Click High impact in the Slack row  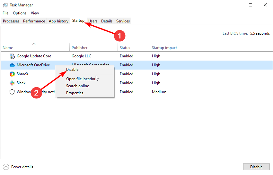pyautogui.click(x=156, y=83)
